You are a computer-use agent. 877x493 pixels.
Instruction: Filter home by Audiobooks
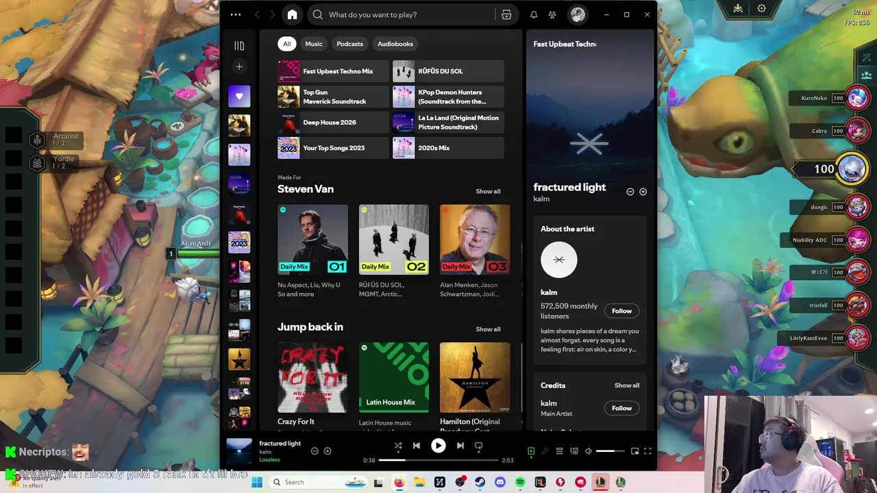(x=395, y=44)
